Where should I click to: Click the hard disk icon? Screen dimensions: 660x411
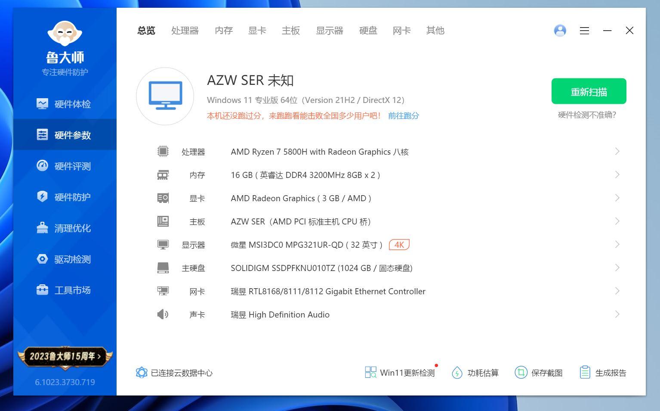[x=163, y=268]
